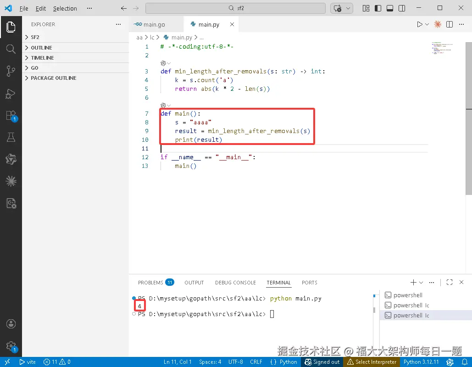472x367 pixels.
Task: Click Python 3.12.11 version in the status bar
Action: [x=421, y=362]
